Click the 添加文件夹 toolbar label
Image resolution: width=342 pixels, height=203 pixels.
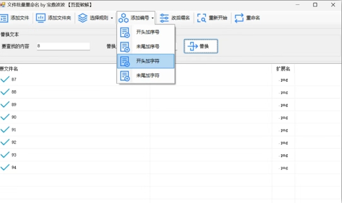coord(60,18)
